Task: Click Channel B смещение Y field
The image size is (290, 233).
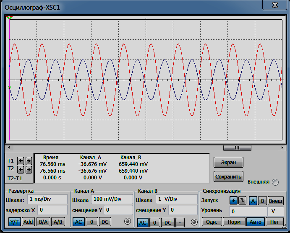Action: click(x=183, y=210)
